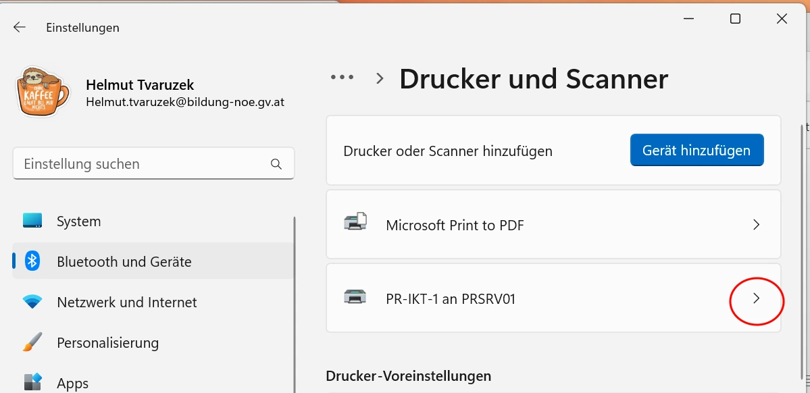
Task: Click the Bluetooth icon in the sidebar
Action: coord(32,261)
